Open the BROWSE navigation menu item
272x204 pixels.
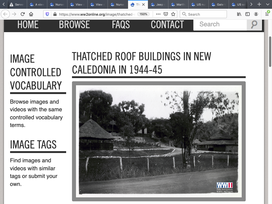(x=74, y=24)
